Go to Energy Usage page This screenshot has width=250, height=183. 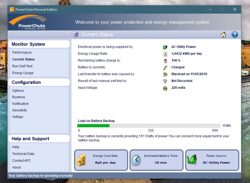(23, 73)
